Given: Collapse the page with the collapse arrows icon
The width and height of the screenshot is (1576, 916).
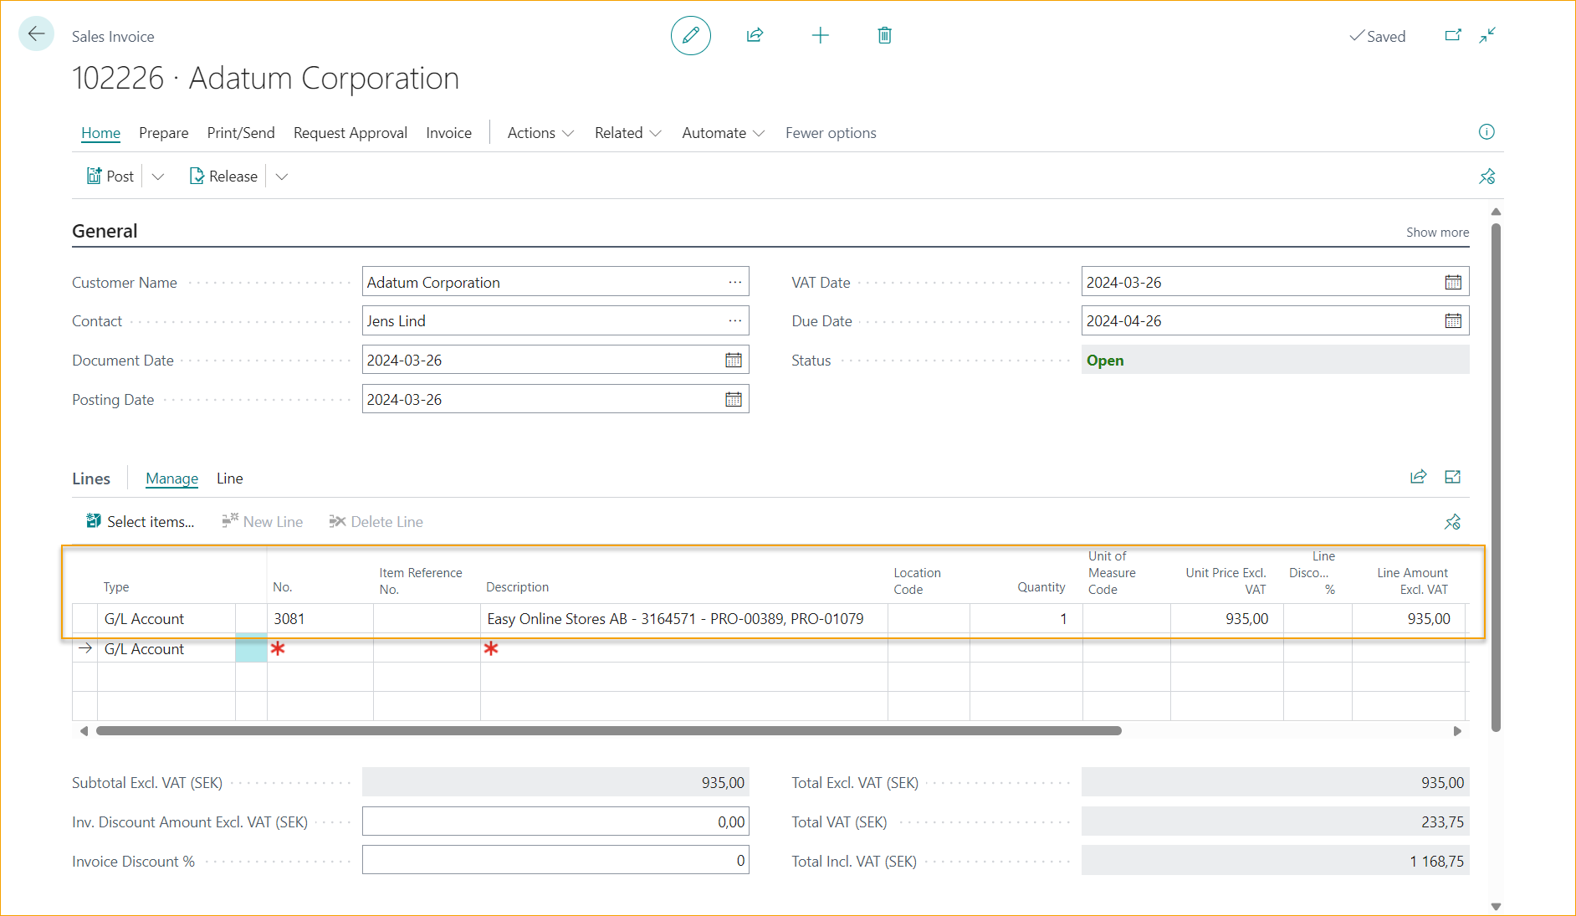Looking at the screenshot, I should pos(1487,35).
